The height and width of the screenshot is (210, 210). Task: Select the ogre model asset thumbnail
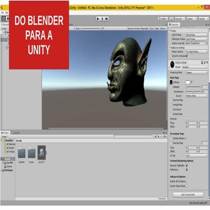click(41, 152)
